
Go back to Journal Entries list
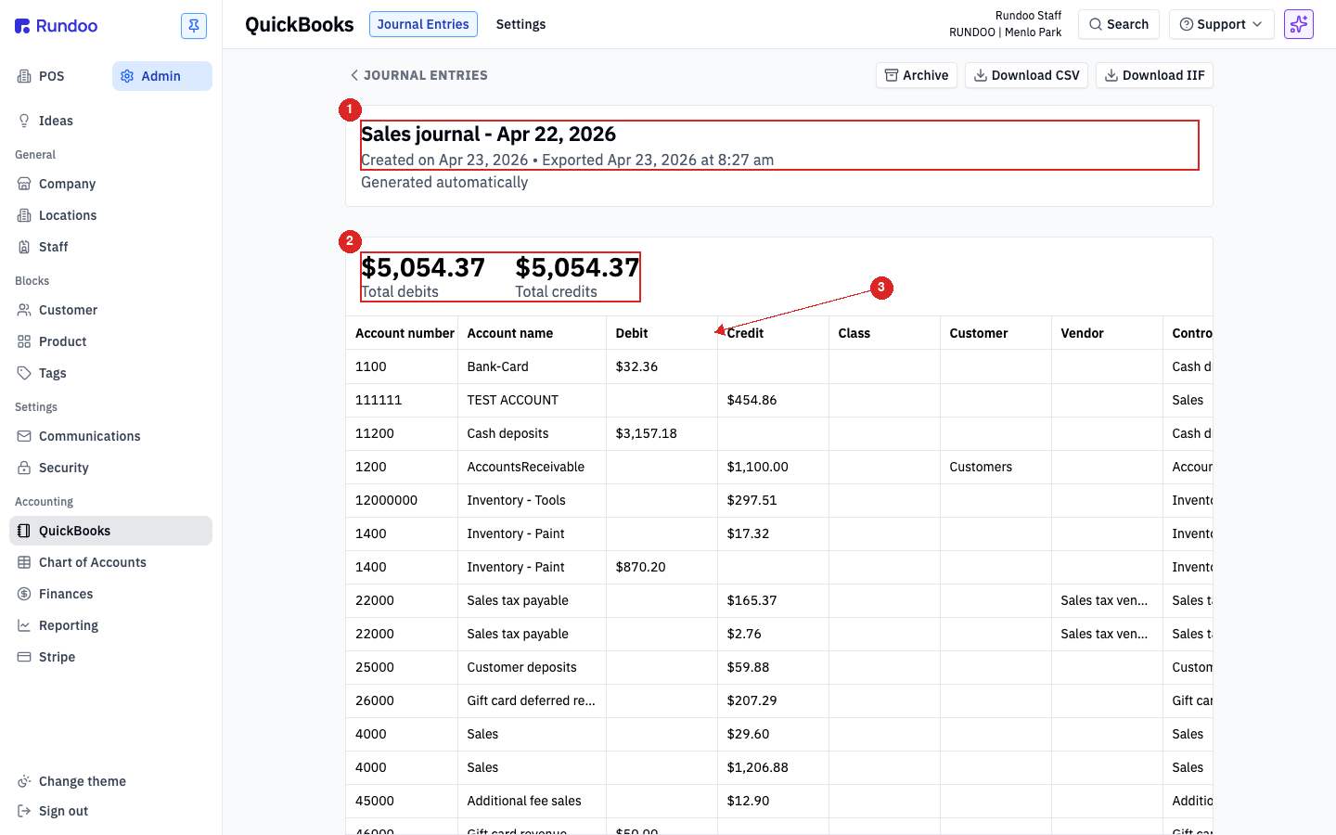418,75
